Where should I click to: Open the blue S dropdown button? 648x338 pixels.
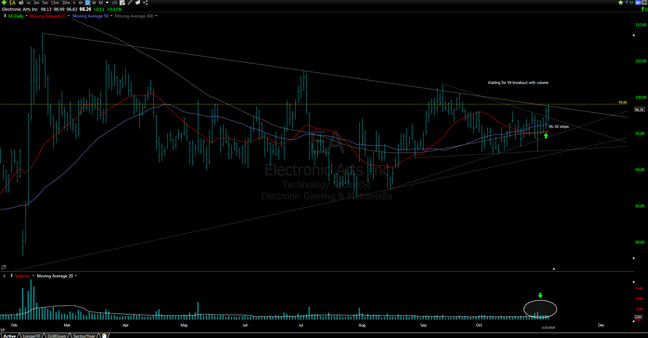tap(638, 2)
